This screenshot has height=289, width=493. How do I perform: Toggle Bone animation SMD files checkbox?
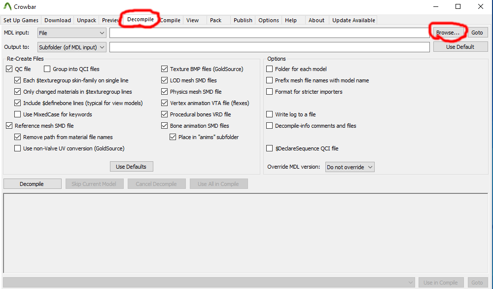pyautogui.click(x=165, y=125)
